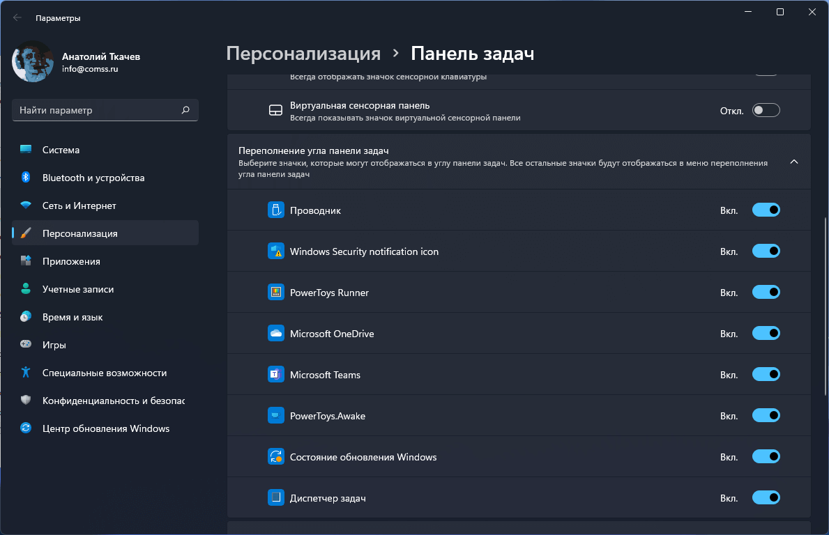This screenshot has height=535, width=829.
Task: Click the Панель задач page heading
Action: tap(473, 54)
